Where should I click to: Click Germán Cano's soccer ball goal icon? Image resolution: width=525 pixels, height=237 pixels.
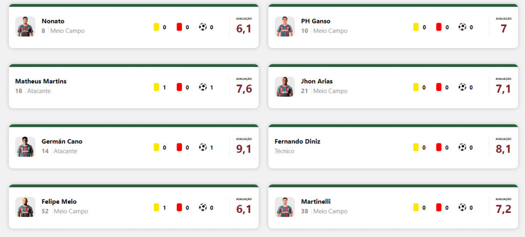click(x=203, y=147)
